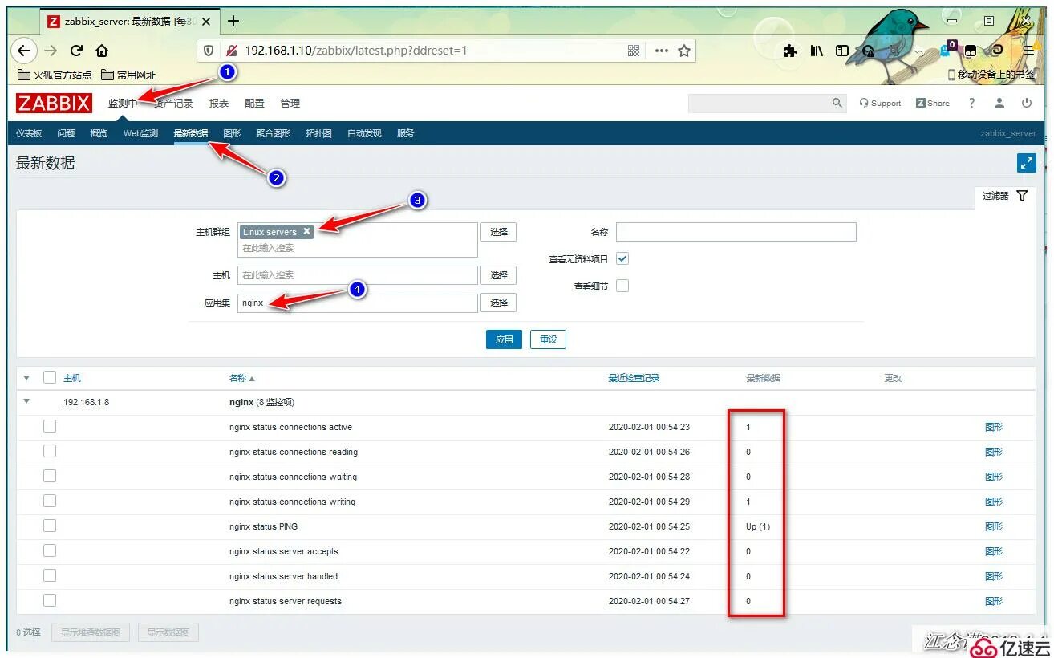The image size is (1054, 658).
Task: Open the 配置 menu
Action: [254, 103]
